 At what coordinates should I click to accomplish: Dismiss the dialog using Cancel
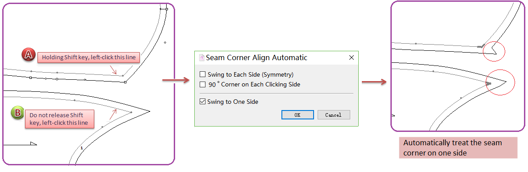pyautogui.click(x=334, y=115)
